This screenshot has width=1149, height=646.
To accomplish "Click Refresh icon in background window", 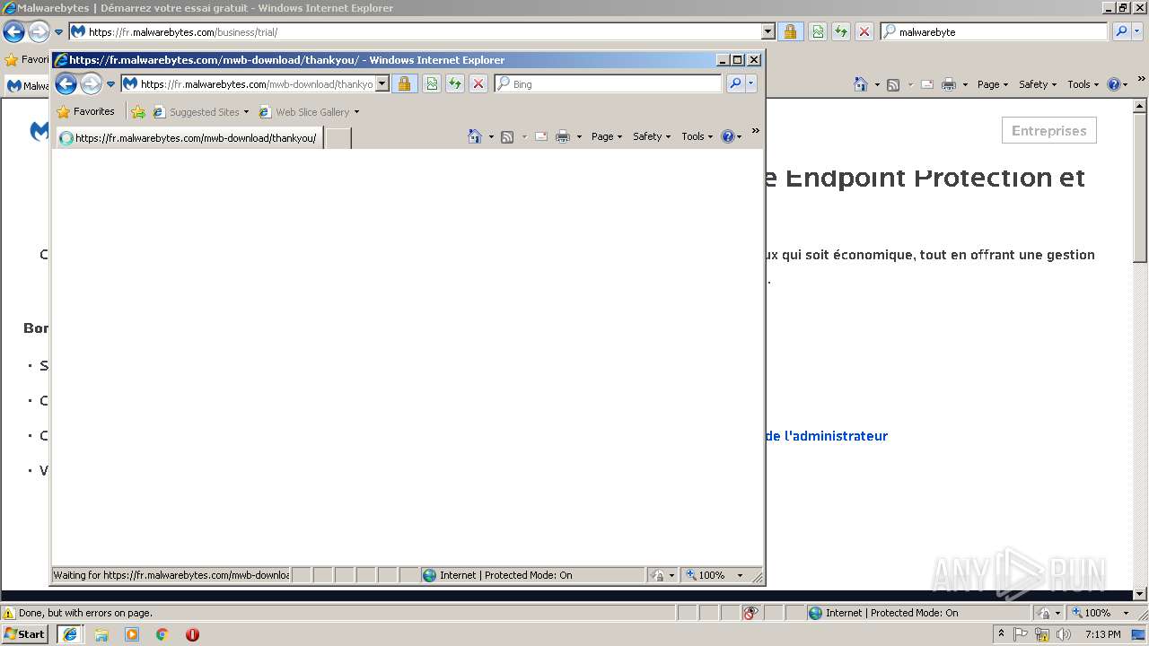I will click(841, 31).
